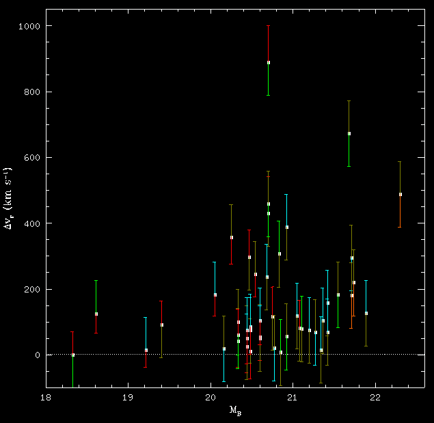Image resolution: width=434 pixels, height=423 pixels.
Task: Select the M_B x-axis title
Action: pos(236,410)
